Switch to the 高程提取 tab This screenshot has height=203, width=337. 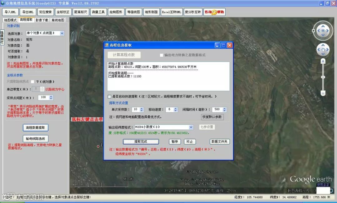pyautogui.click(x=26, y=20)
